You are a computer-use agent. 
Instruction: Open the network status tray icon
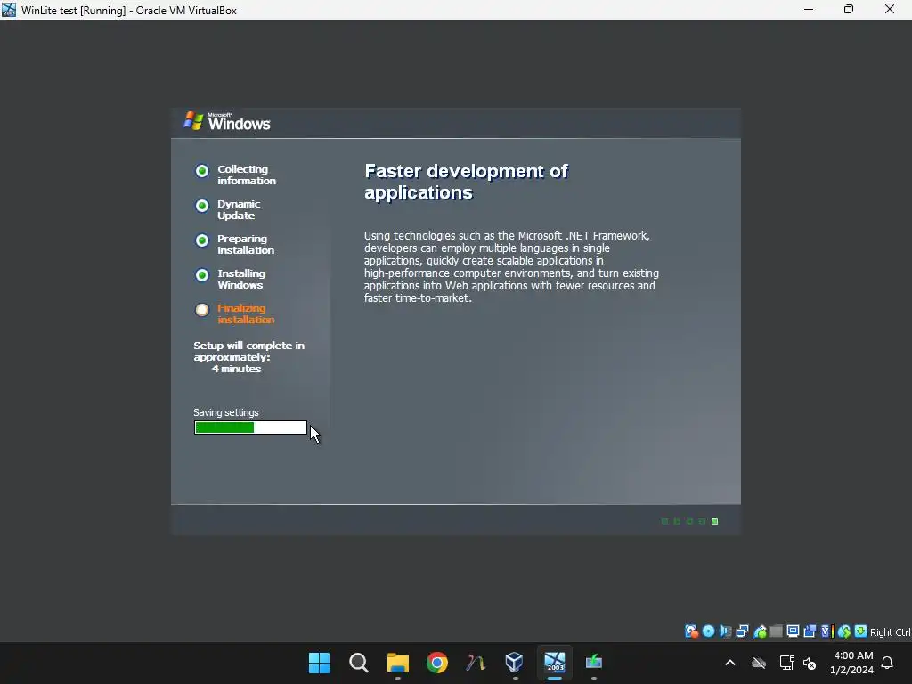(787, 663)
